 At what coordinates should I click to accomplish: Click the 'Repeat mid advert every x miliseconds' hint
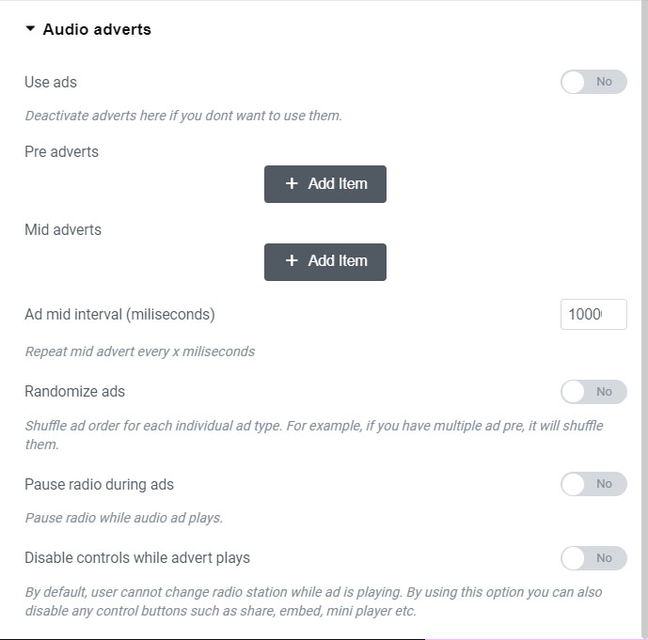(x=139, y=351)
